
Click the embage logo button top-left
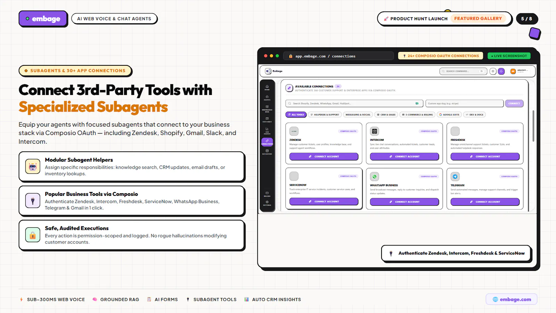coord(43,18)
